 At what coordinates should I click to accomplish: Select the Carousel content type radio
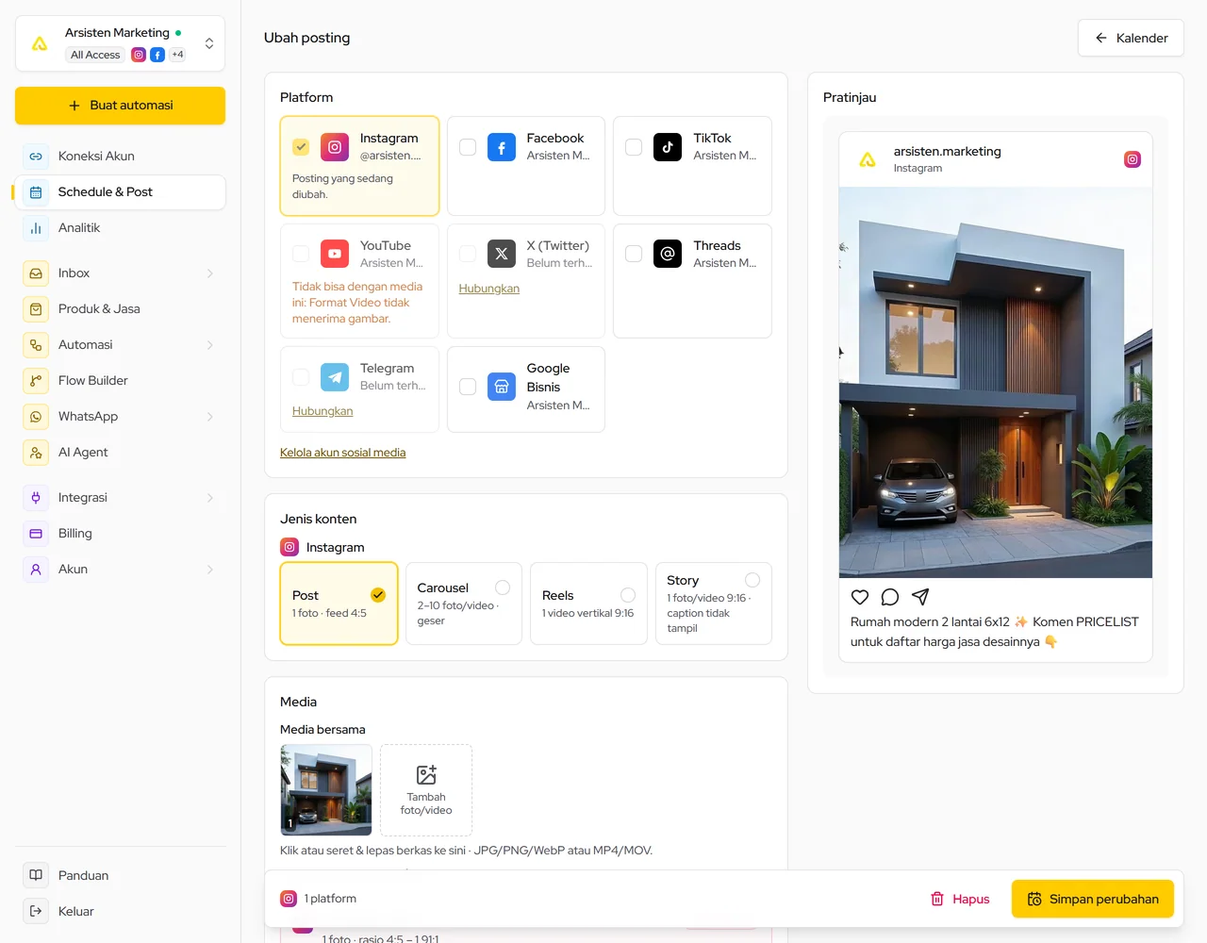[503, 587]
